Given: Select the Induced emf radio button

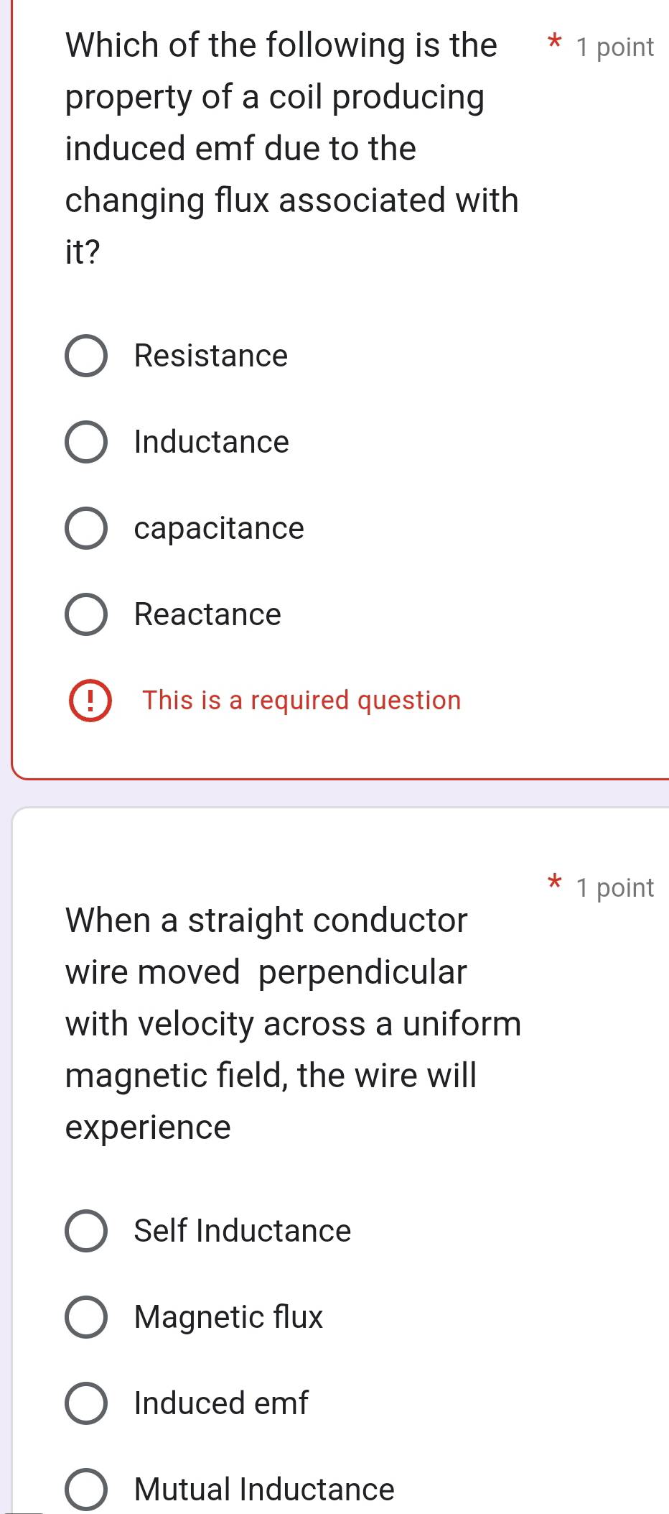Looking at the screenshot, I should point(86,1403).
